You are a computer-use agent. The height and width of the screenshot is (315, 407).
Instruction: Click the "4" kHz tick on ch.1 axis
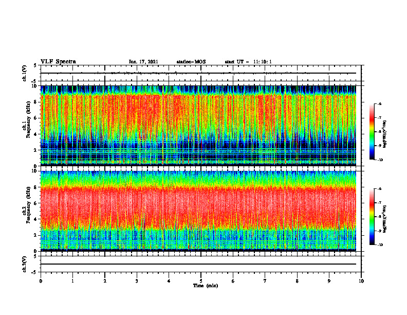[36, 134]
